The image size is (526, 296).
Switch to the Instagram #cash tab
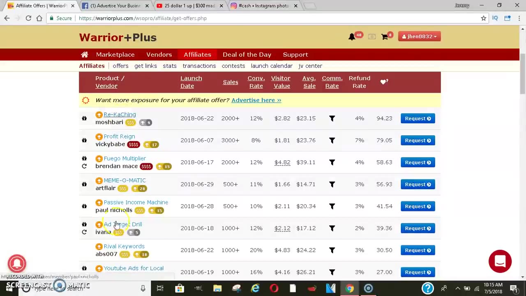click(263, 6)
